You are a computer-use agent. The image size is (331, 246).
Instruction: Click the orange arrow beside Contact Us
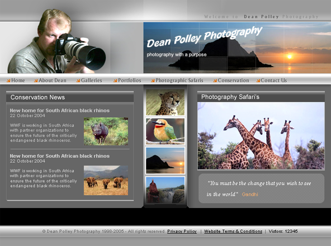[x=258, y=80]
